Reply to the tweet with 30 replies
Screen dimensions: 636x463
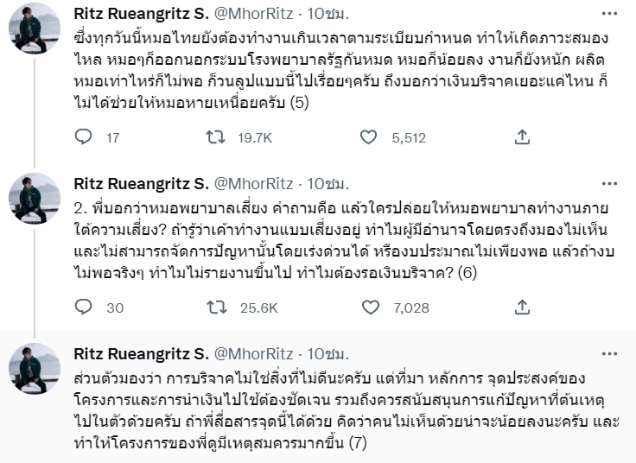point(84,307)
